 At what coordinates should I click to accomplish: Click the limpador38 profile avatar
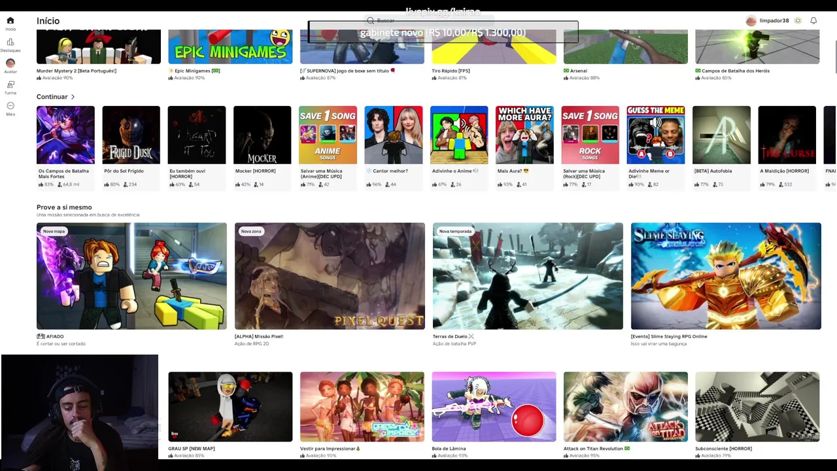click(751, 21)
